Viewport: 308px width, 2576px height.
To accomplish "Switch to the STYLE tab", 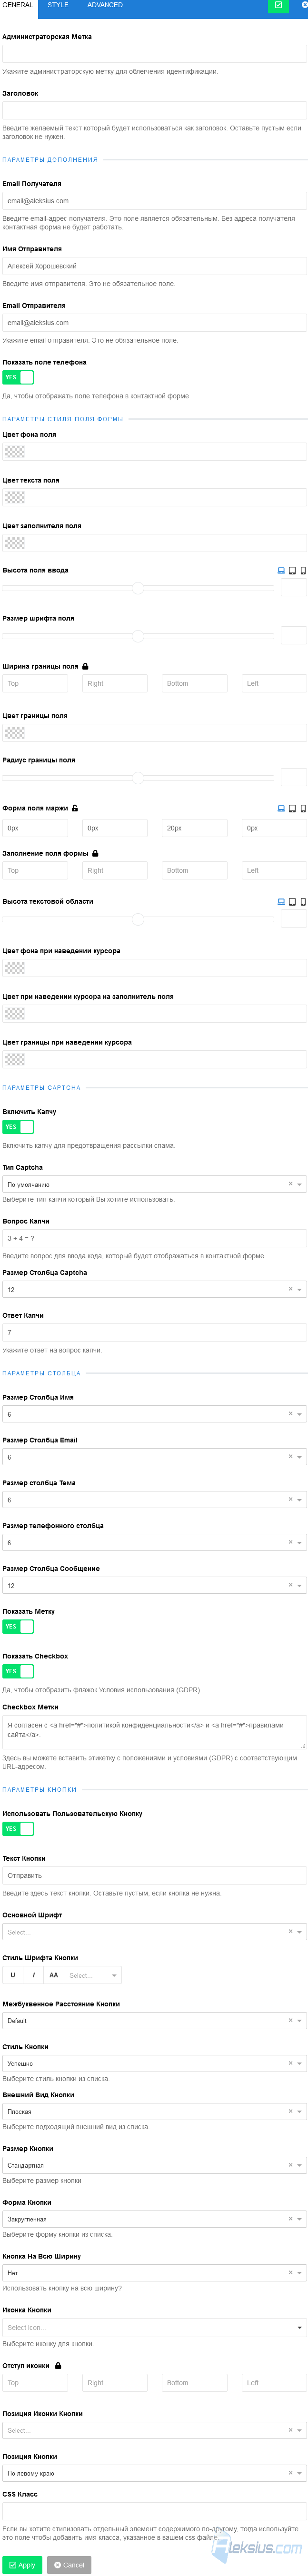I will 58,5.
